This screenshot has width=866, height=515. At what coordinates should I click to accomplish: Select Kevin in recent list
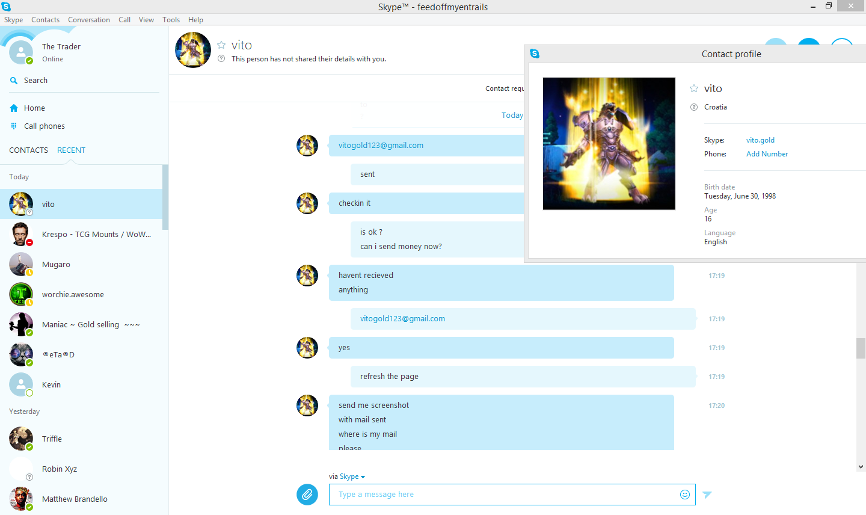tap(81, 384)
